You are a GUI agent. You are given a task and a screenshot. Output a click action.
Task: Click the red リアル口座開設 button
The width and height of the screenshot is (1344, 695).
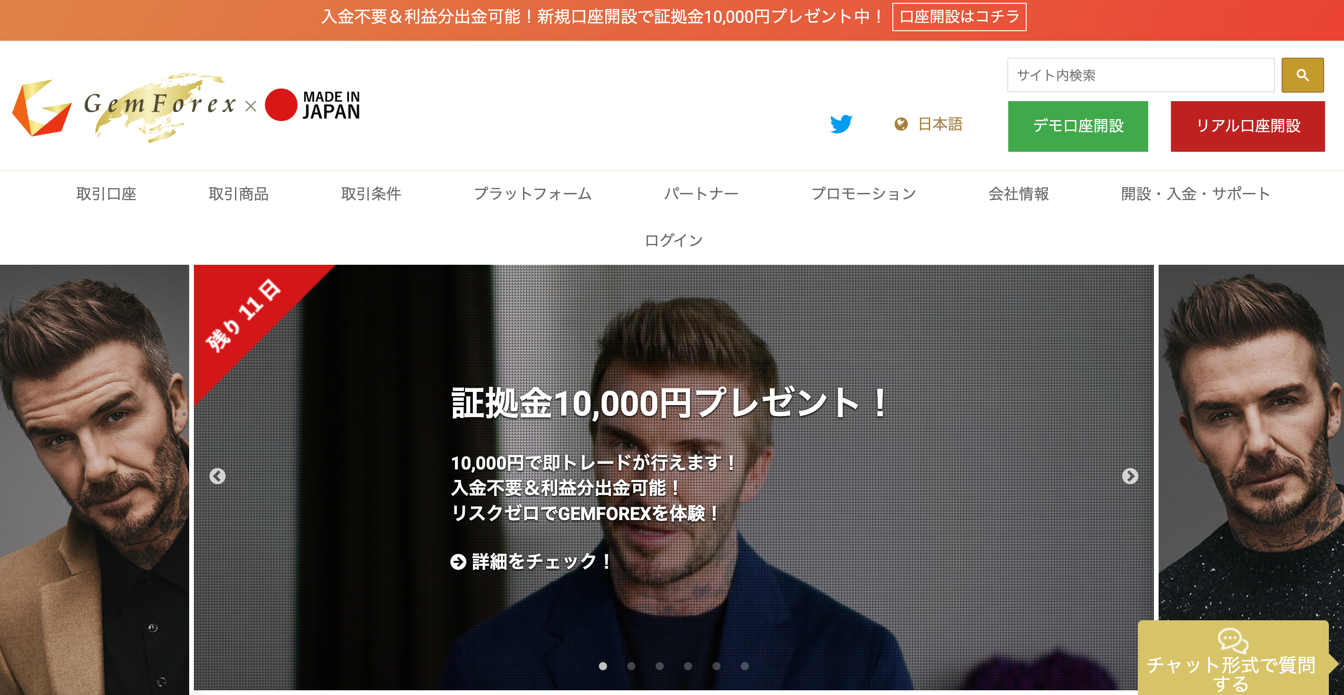pyautogui.click(x=1248, y=126)
